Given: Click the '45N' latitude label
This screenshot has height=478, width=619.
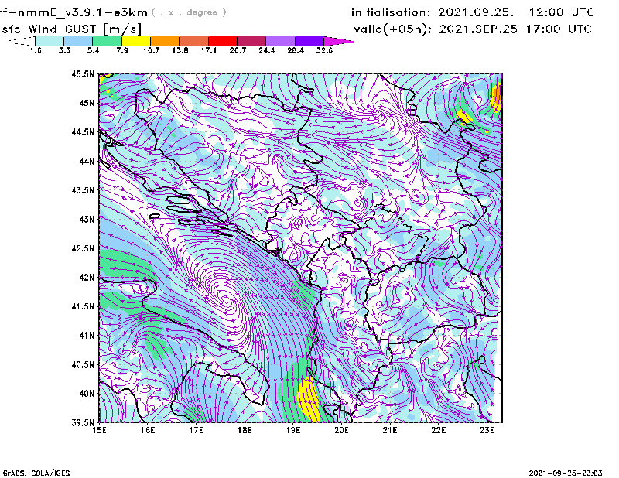Looking at the screenshot, I should 87,103.
